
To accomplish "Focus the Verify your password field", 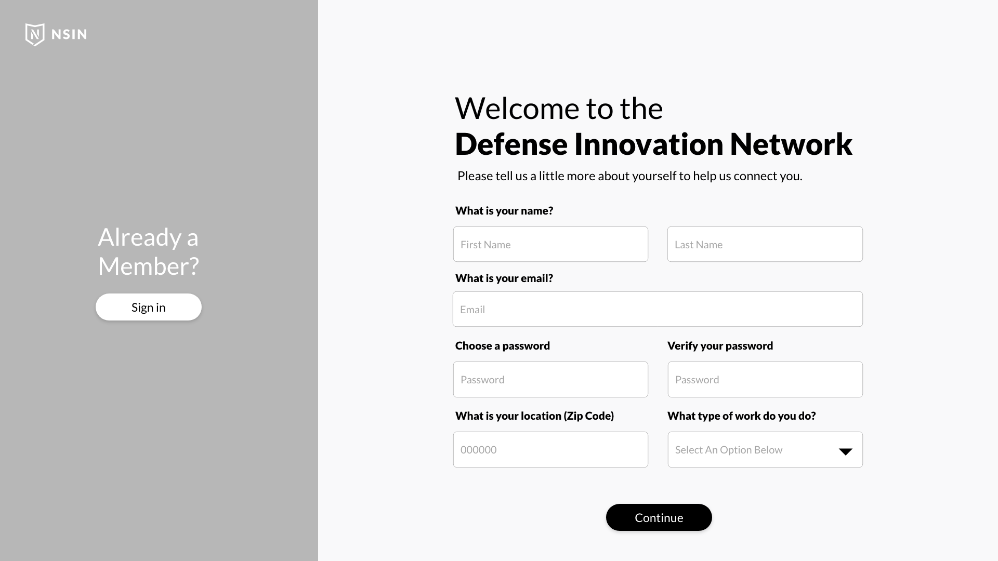I will [x=765, y=379].
